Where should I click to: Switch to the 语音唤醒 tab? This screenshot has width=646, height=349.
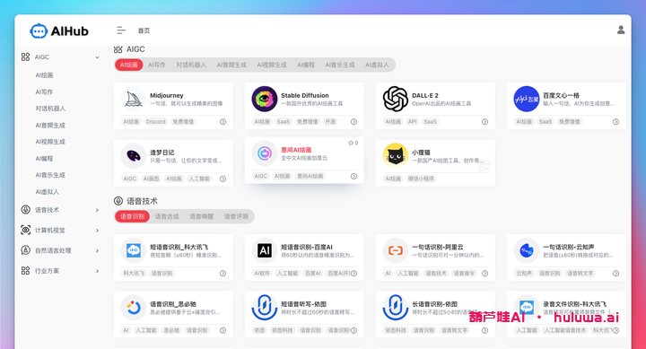[x=202, y=216]
